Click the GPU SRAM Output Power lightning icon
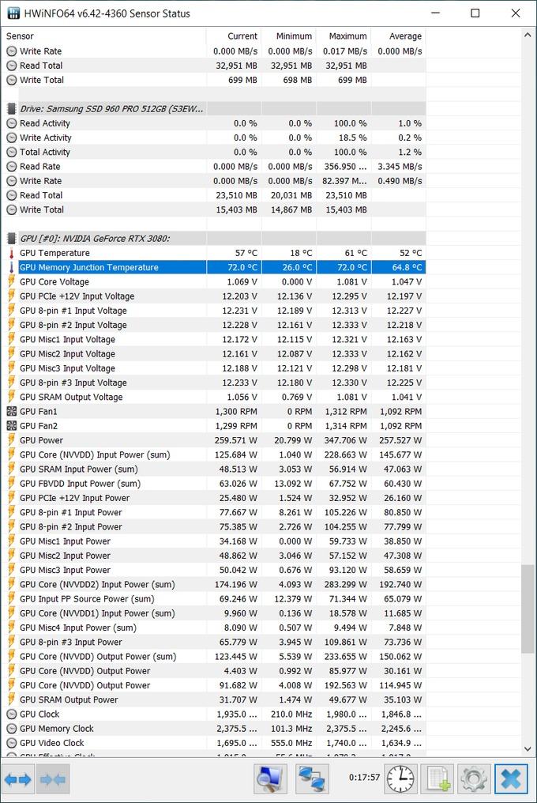The image size is (537, 803). pos(11,699)
